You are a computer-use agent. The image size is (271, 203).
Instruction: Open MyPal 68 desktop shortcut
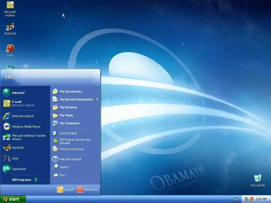(10, 29)
